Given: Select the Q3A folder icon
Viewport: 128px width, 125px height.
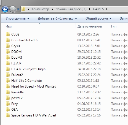Looking at the screenshot, I should click(x=8, y=109).
